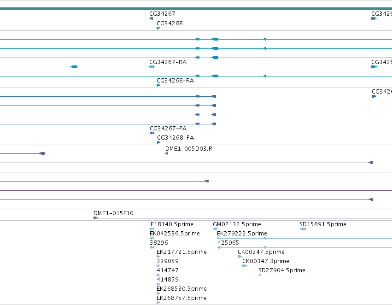Select the SD27904.5prime EST label
Image resolution: width=392 pixels, height=305 pixels.
282,270
